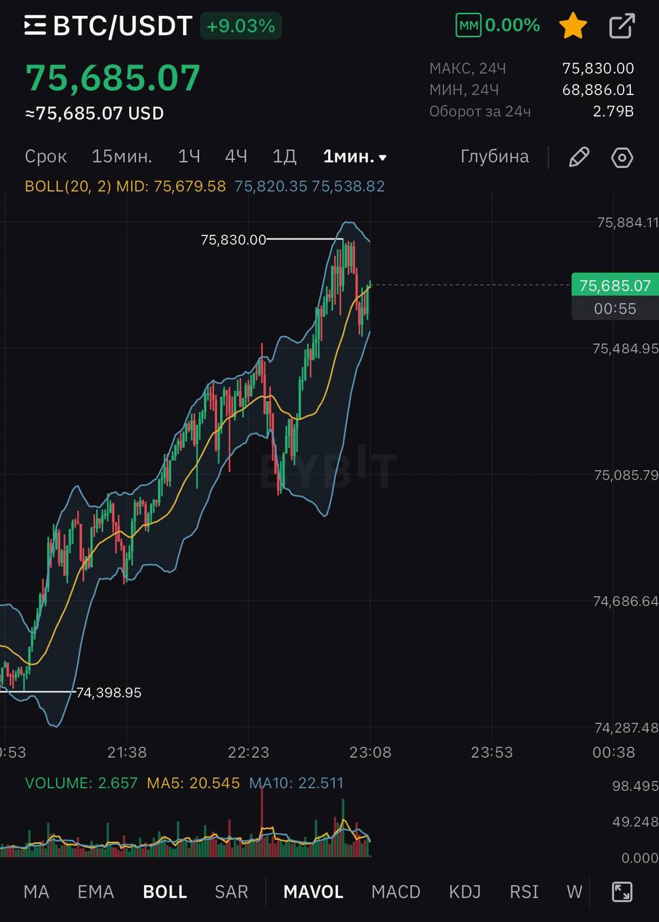659x922 pixels.
Task: Expand chart to fullscreen icon
Action: tap(622, 892)
